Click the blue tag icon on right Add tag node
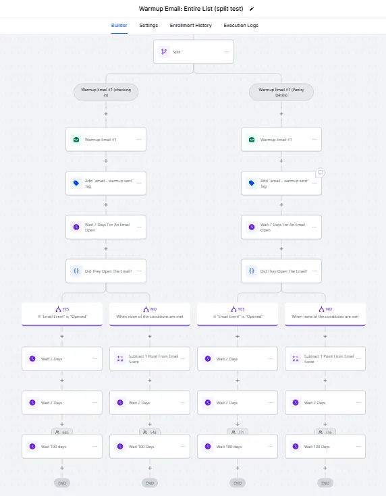 pyautogui.click(x=252, y=183)
